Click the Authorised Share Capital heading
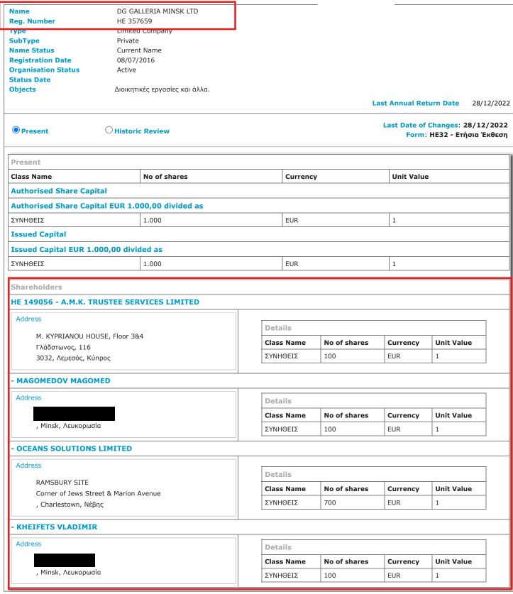513x594 pixels. (x=59, y=191)
